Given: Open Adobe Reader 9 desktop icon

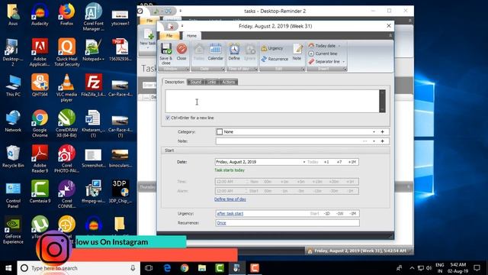Looking at the screenshot, I should tap(40, 160).
